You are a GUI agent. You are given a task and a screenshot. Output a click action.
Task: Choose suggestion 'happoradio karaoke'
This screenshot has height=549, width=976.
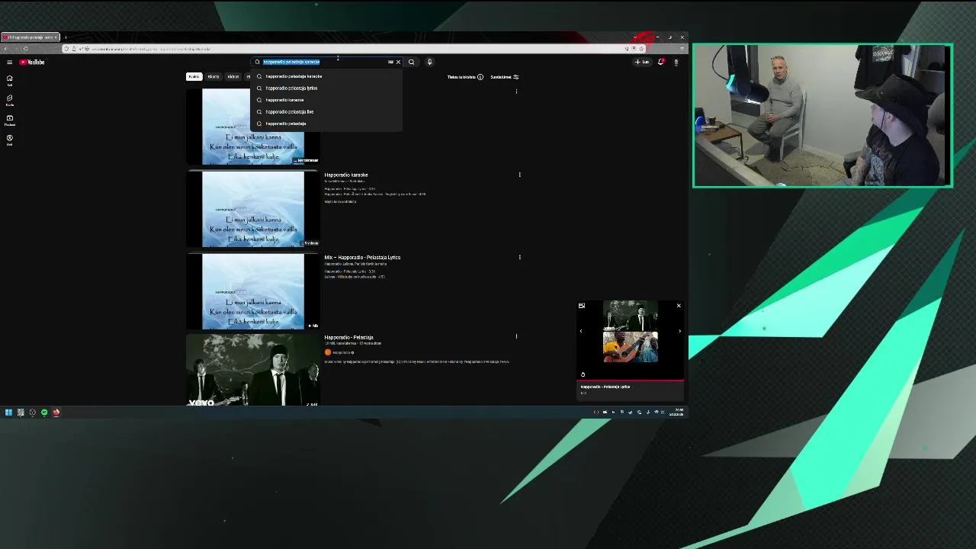[326, 100]
